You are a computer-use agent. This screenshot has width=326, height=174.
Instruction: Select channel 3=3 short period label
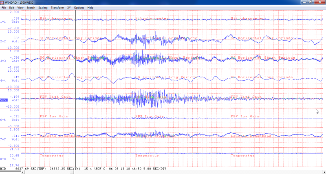point(3,61)
